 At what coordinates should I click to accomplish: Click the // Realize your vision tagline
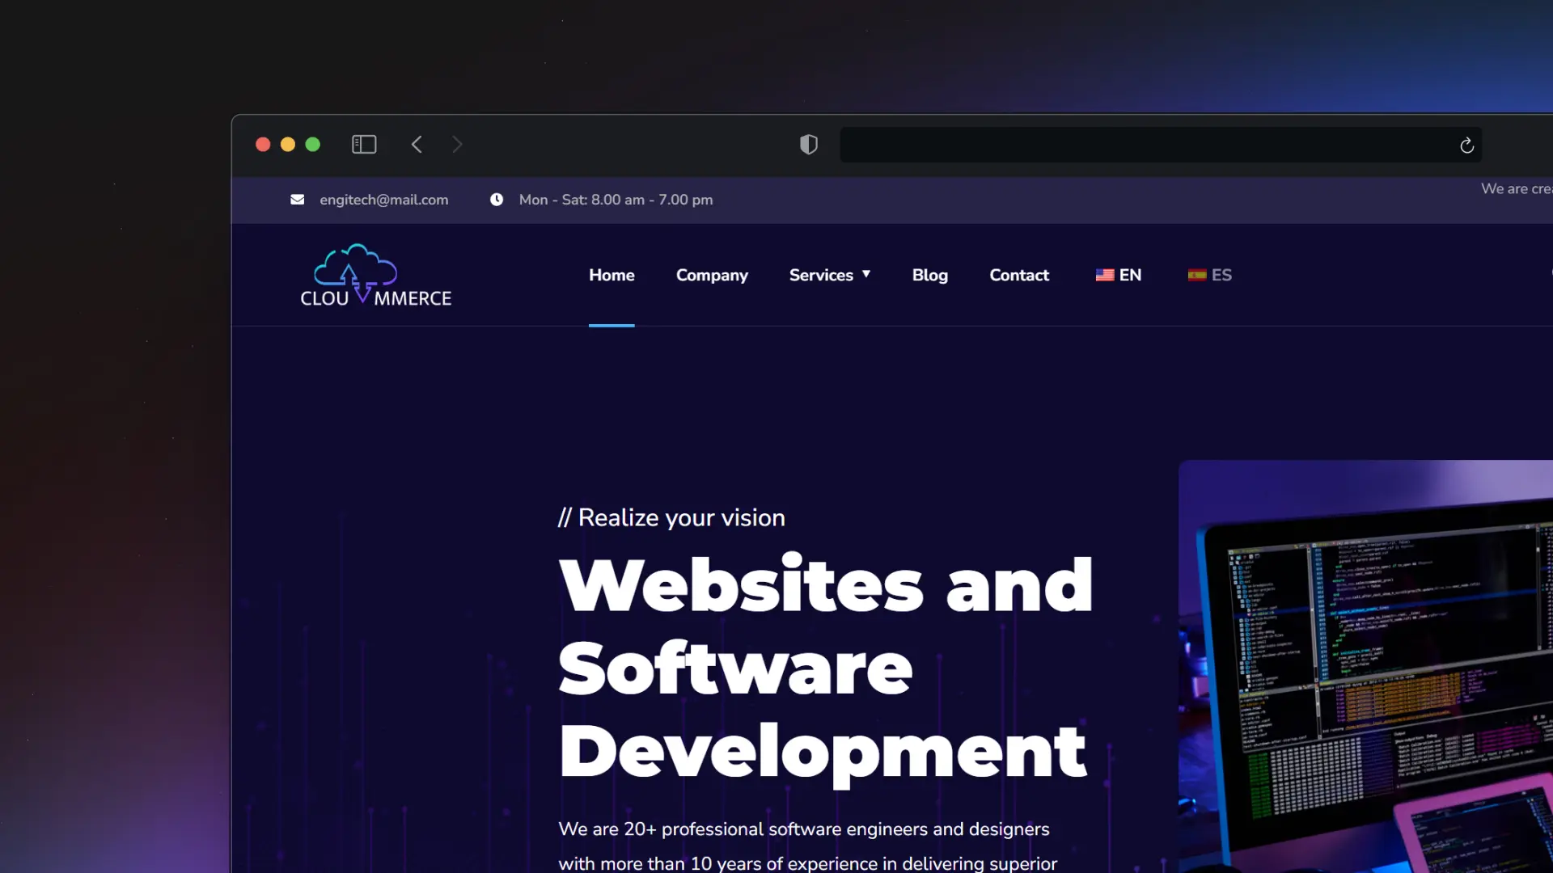pos(671,517)
